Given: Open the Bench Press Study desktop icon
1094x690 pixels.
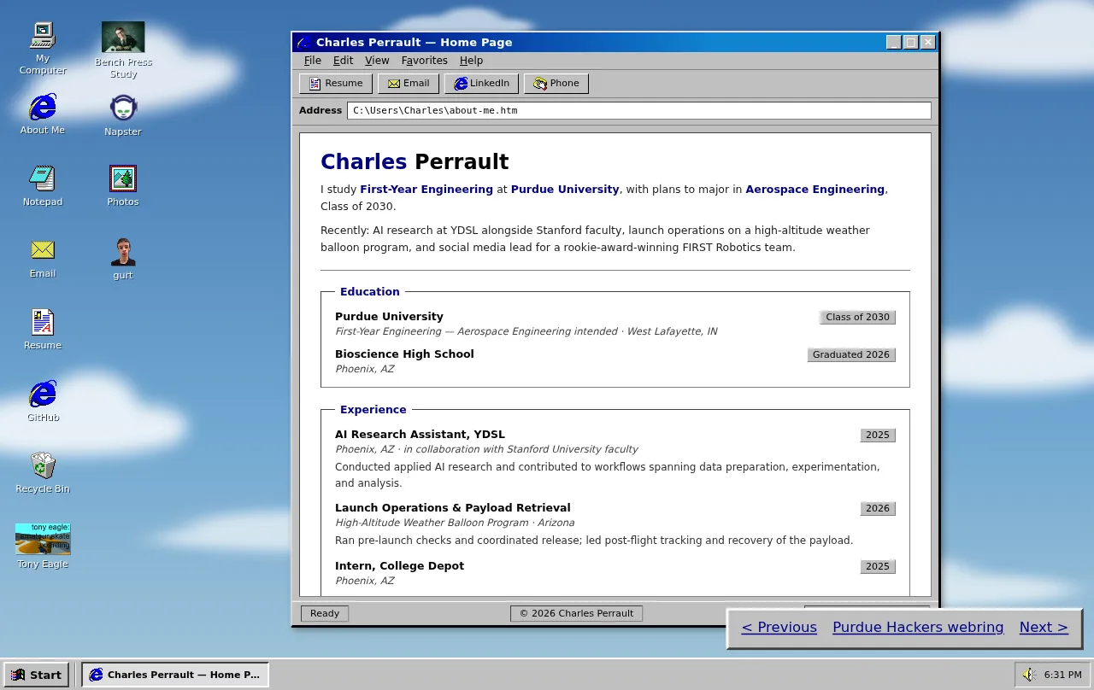Looking at the screenshot, I should click(123, 50).
